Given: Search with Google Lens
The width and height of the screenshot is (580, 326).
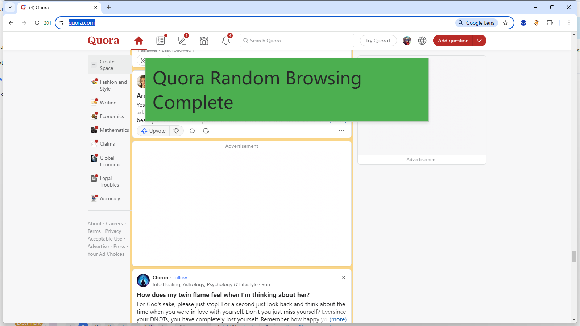Looking at the screenshot, I should (x=476, y=23).
